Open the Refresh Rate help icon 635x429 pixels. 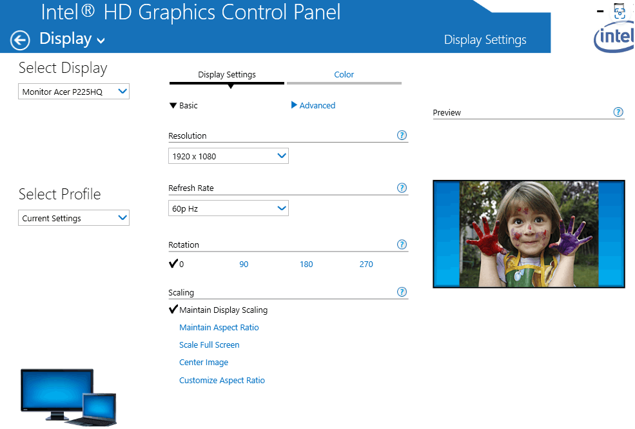(402, 188)
